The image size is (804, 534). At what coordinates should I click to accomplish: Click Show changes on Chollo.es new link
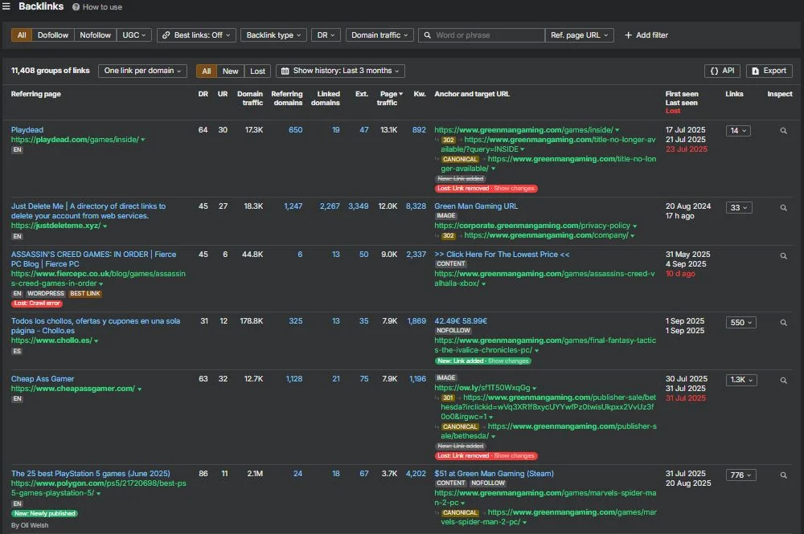pos(507,361)
